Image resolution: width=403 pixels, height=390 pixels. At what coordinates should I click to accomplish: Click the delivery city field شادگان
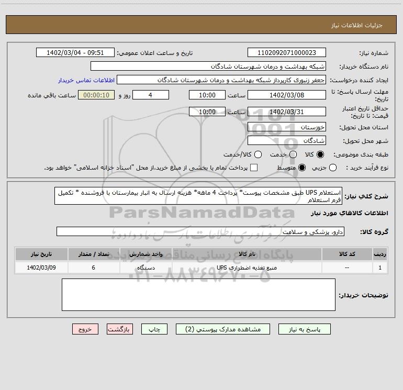pos(287,140)
